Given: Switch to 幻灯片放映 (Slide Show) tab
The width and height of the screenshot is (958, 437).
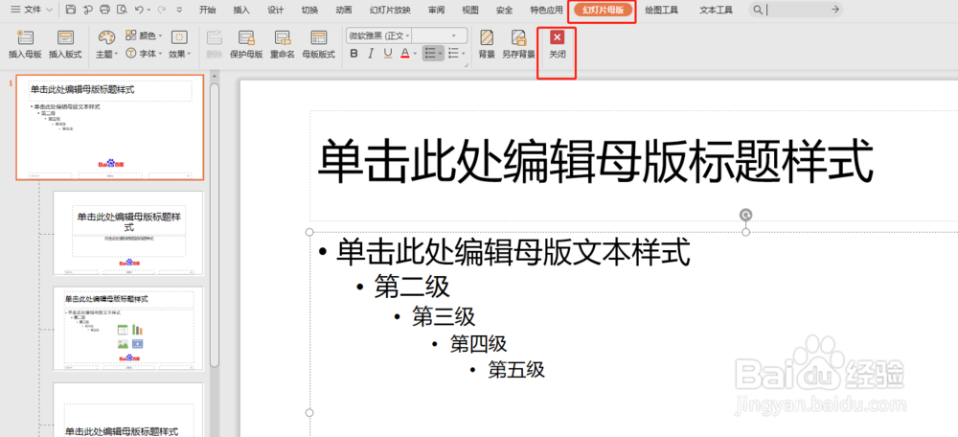Looking at the screenshot, I should click(x=390, y=10).
